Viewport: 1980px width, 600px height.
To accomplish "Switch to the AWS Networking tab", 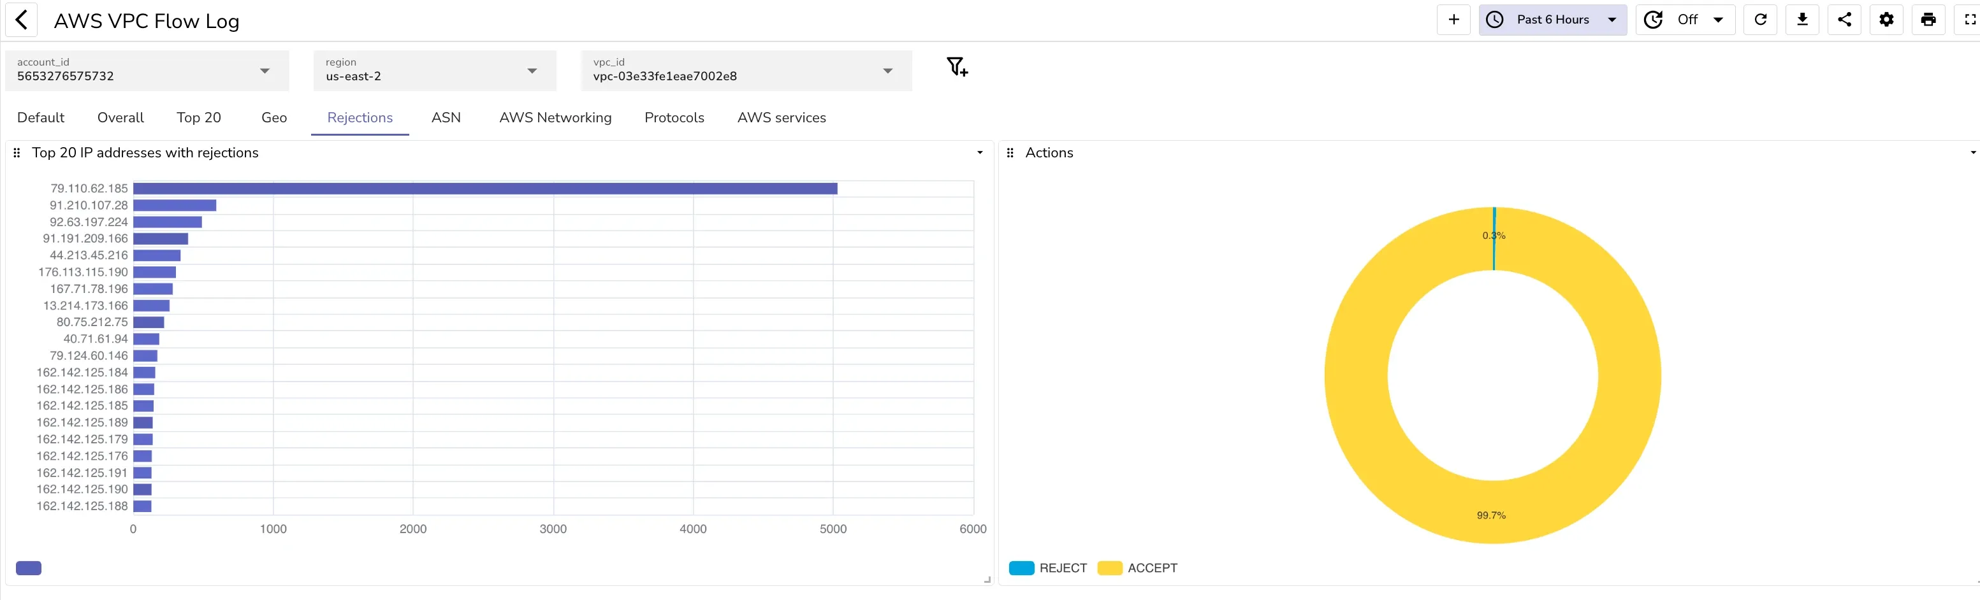I will pos(555,118).
